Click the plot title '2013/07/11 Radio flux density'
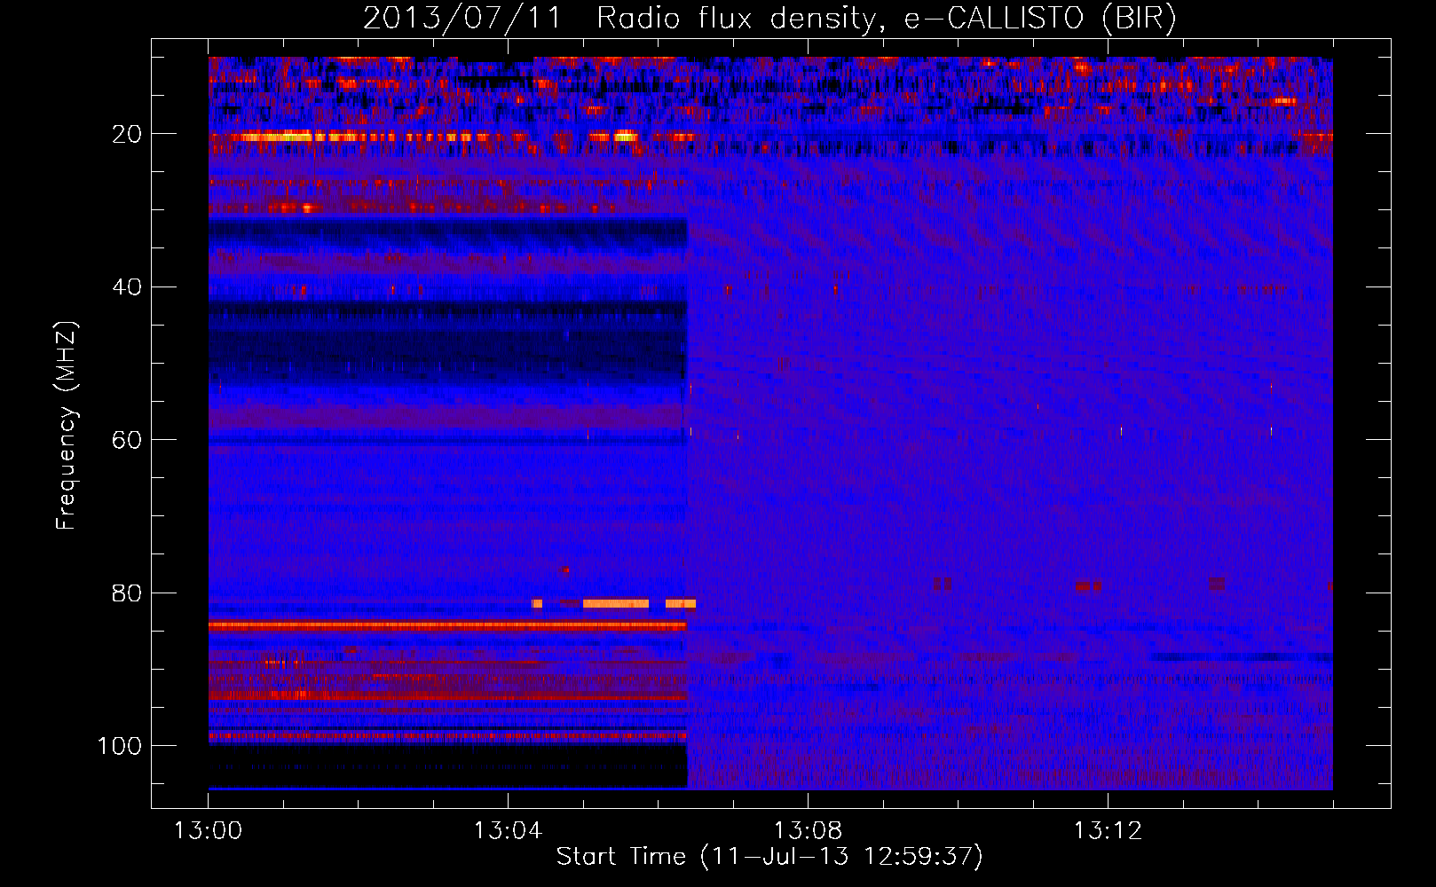 [619, 18]
